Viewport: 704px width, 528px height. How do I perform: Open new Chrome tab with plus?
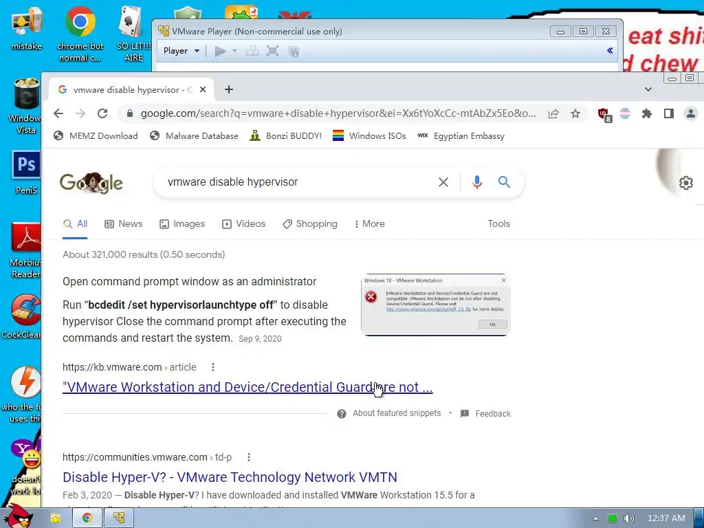click(x=228, y=89)
